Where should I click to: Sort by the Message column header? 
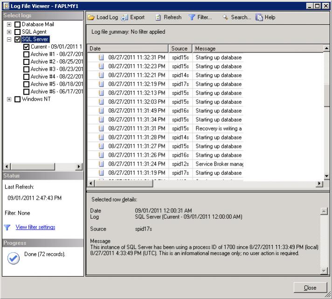258,49
